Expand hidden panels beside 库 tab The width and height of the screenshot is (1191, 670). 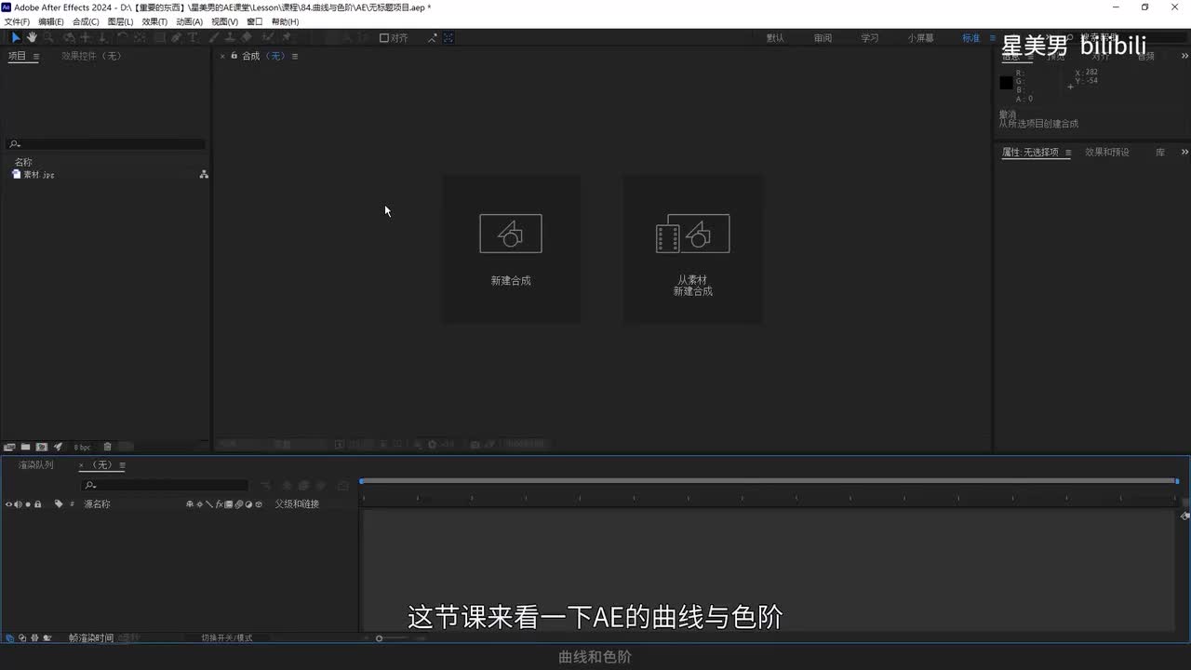click(x=1184, y=153)
